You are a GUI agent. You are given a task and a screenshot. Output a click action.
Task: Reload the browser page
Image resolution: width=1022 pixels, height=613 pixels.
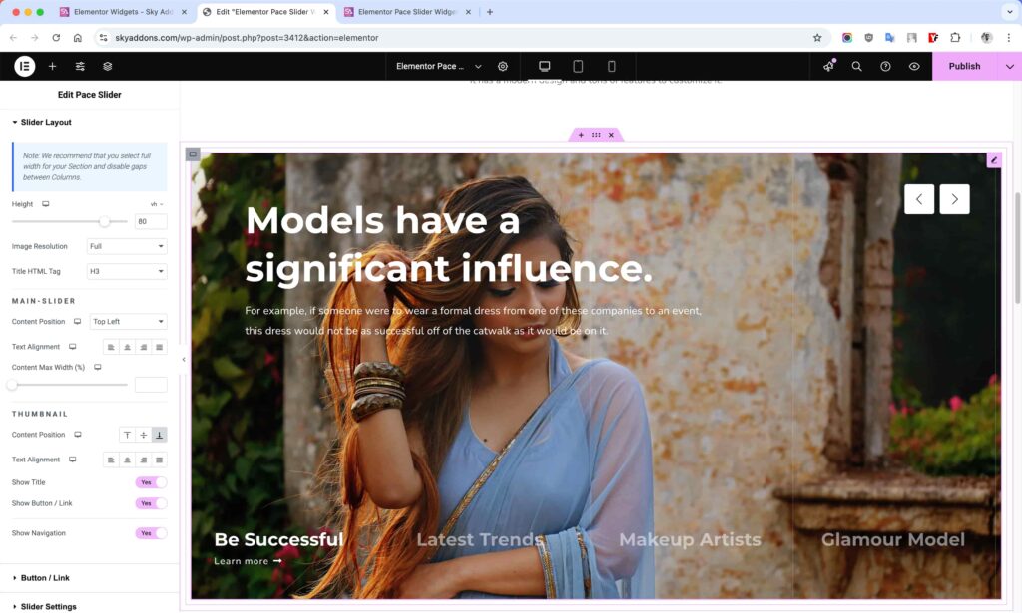56,38
